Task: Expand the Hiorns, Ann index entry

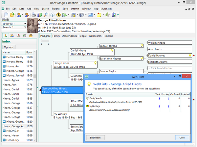Action: click(x=4, y=66)
